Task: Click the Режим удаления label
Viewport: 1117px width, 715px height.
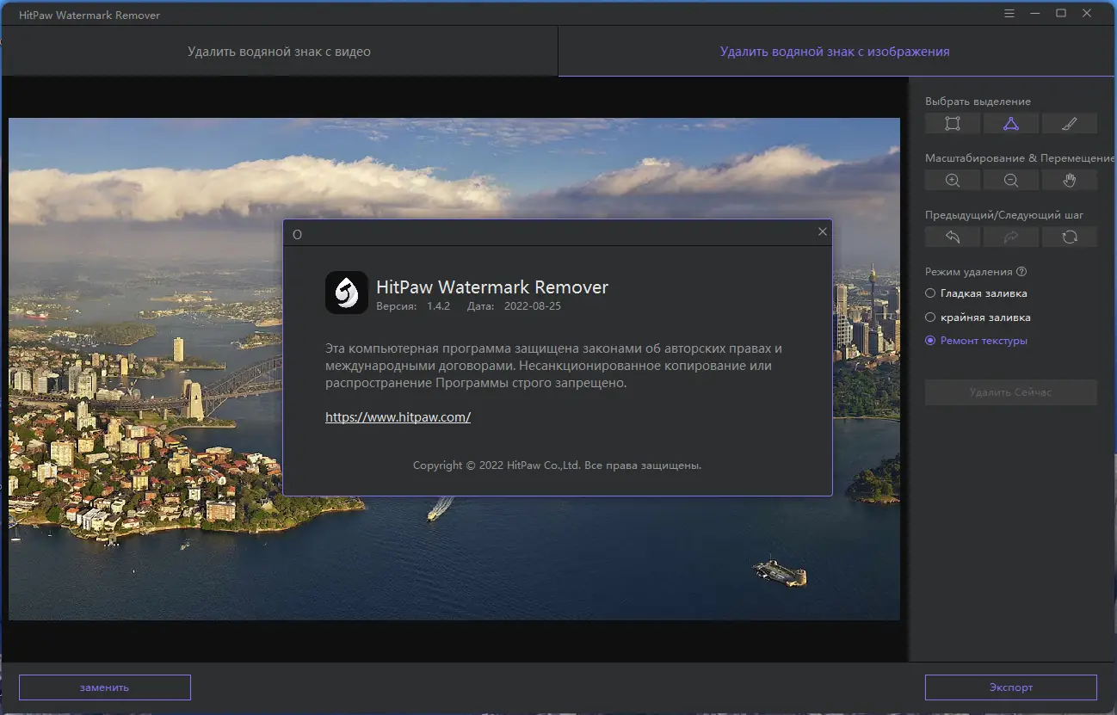Action: 968,272
